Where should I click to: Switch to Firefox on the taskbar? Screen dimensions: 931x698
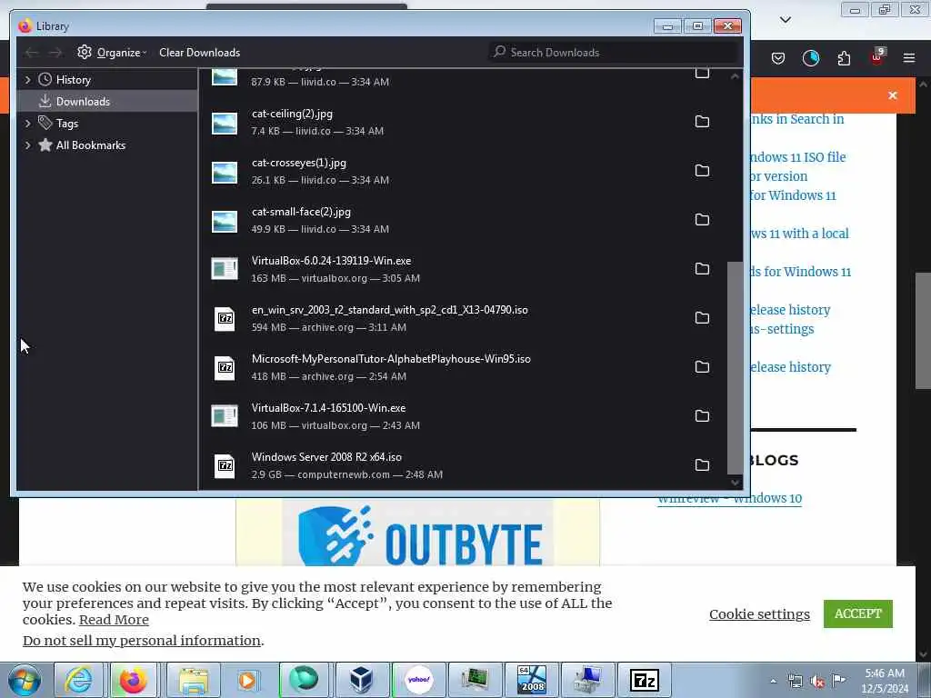point(134,680)
